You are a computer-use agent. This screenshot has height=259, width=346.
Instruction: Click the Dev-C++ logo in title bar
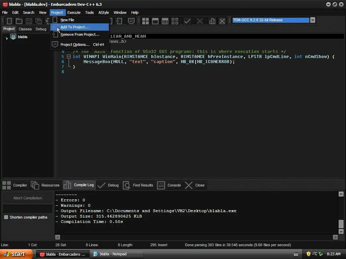click(5, 4)
